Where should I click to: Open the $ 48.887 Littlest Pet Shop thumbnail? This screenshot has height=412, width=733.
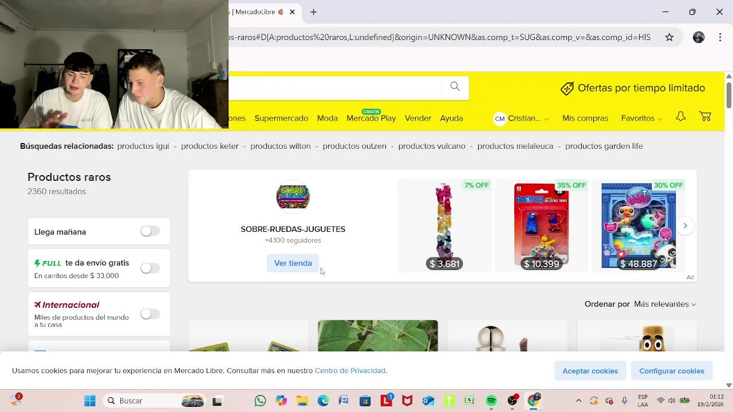point(639,225)
